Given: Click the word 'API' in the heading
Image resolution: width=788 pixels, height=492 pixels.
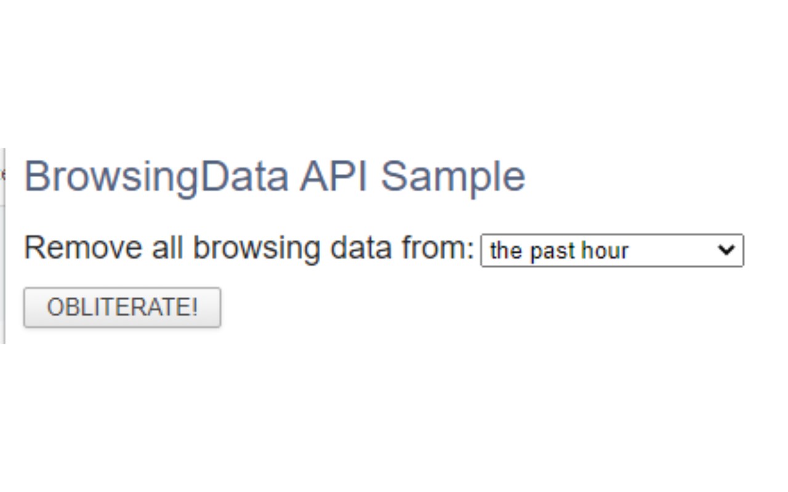Looking at the screenshot, I should click(334, 177).
